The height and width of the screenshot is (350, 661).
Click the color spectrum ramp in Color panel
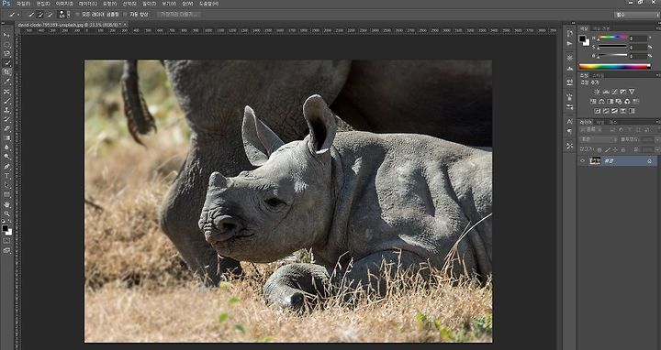[614, 66]
